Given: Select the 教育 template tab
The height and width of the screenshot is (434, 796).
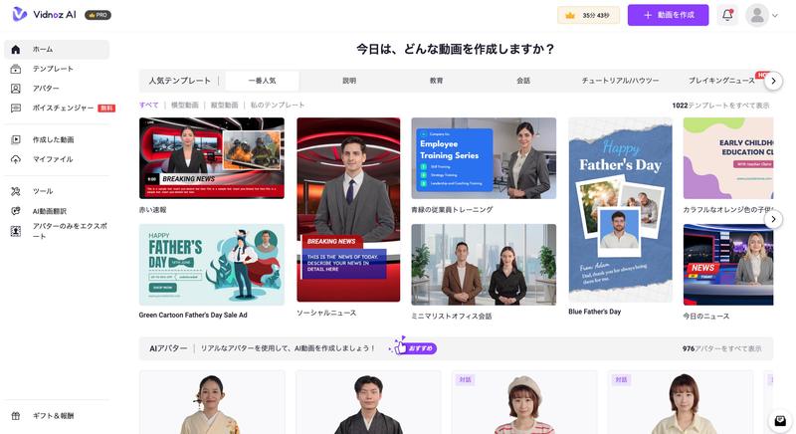Looking at the screenshot, I should 436,80.
